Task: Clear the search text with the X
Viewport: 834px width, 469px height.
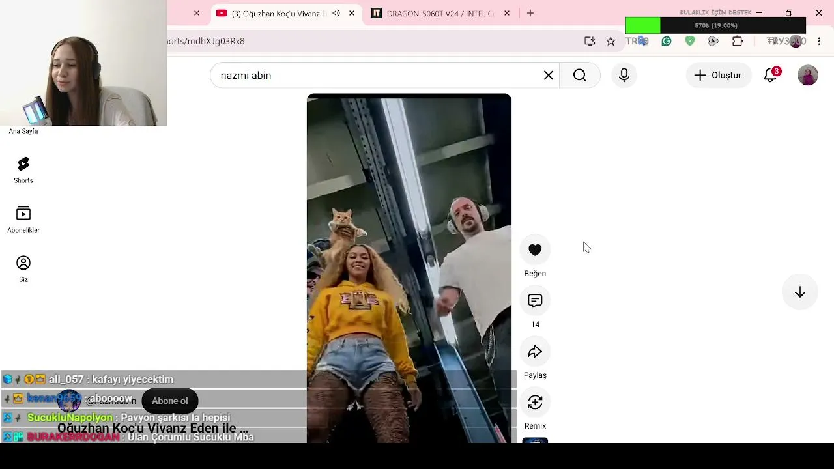Action: coord(549,76)
